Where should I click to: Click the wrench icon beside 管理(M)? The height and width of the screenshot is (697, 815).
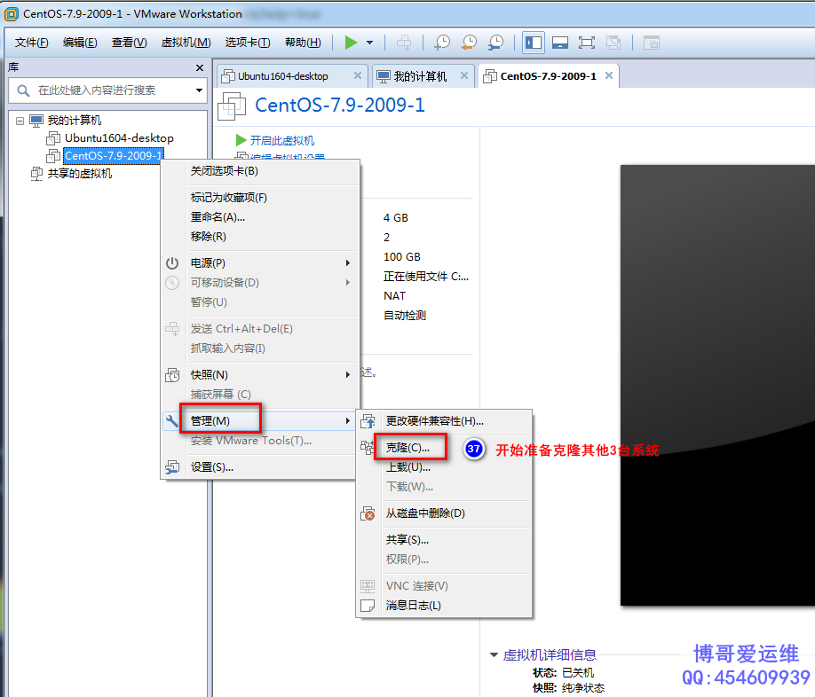coord(172,421)
